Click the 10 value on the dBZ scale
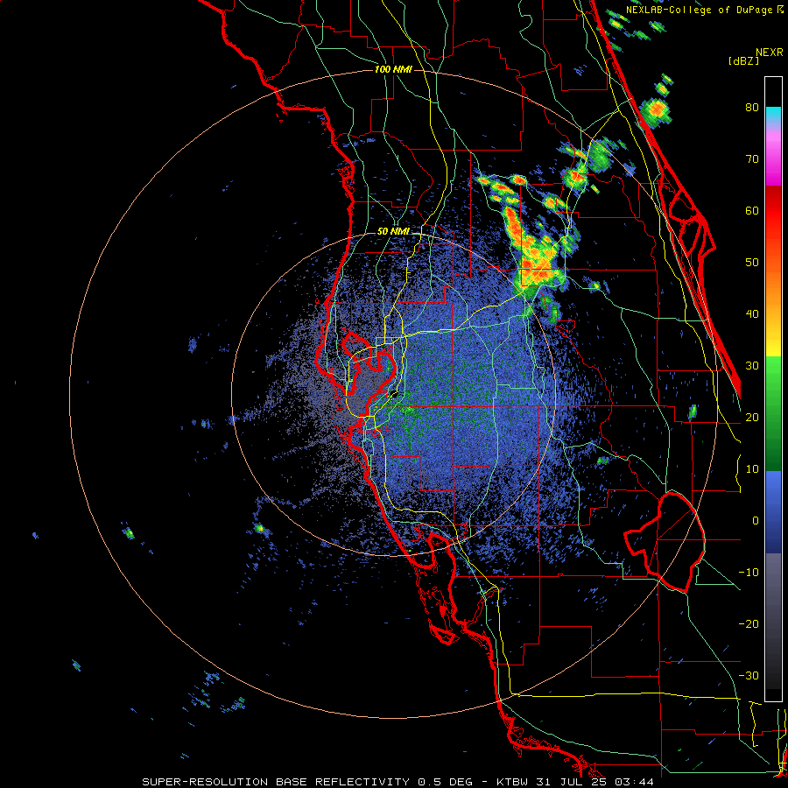The width and height of the screenshot is (788, 788). (x=752, y=469)
